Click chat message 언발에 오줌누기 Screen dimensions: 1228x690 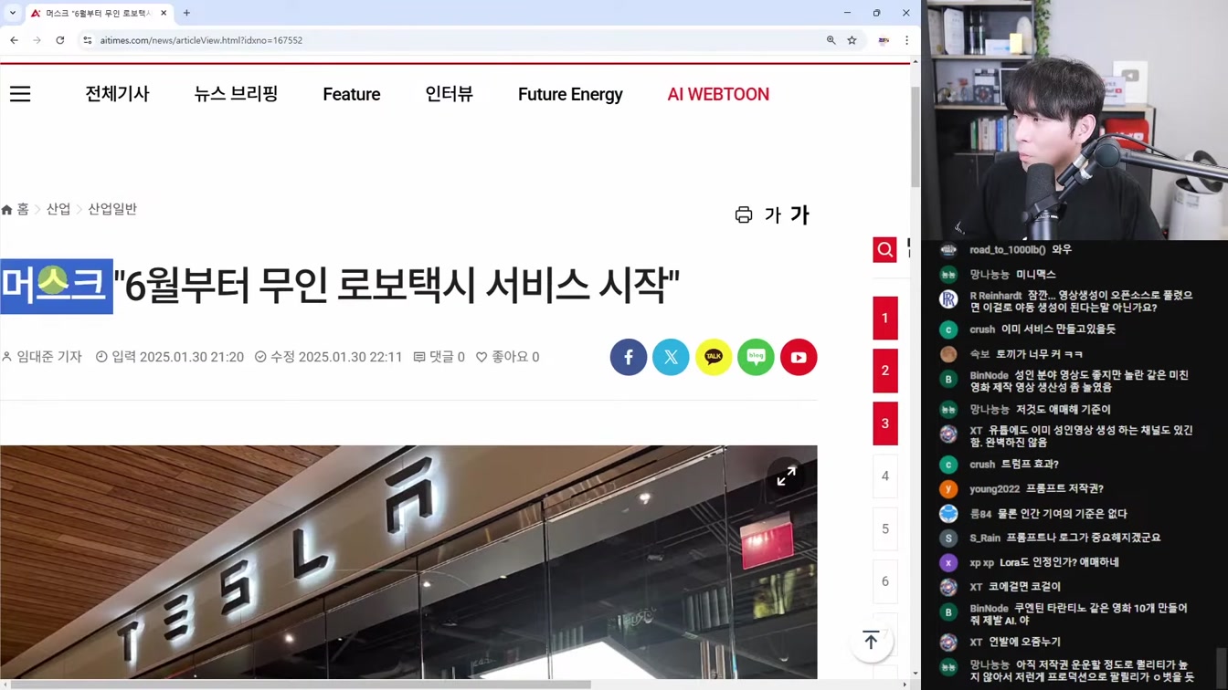[1024, 643]
